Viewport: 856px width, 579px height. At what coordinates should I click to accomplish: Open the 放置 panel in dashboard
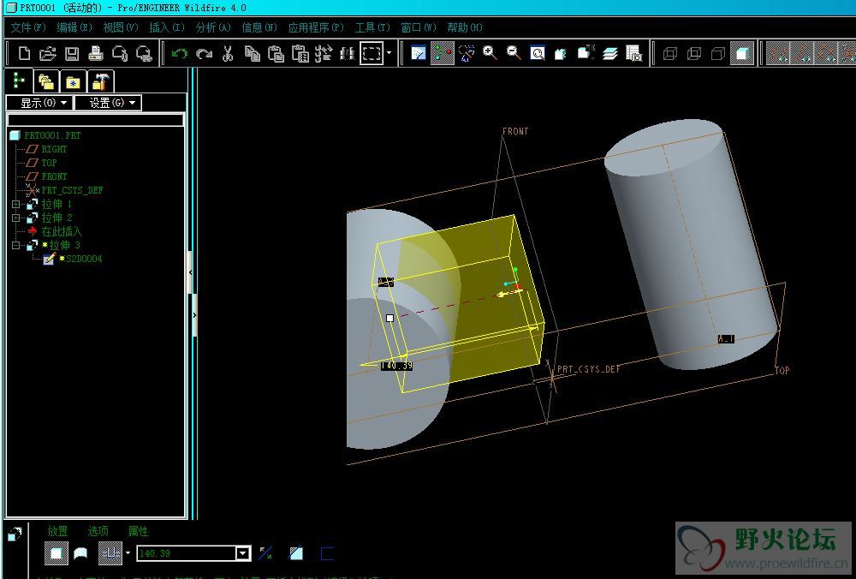point(58,531)
